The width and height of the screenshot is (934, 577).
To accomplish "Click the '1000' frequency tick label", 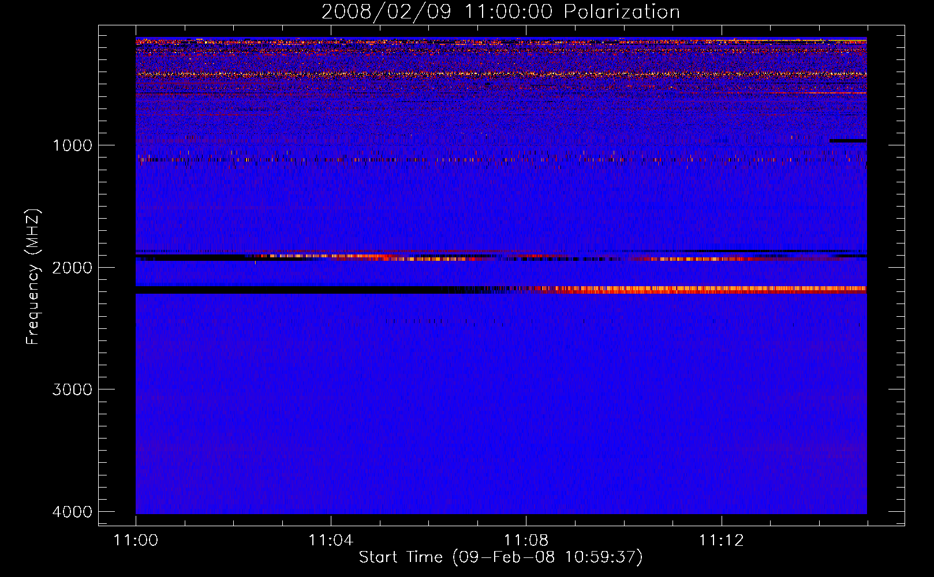I will [72, 145].
